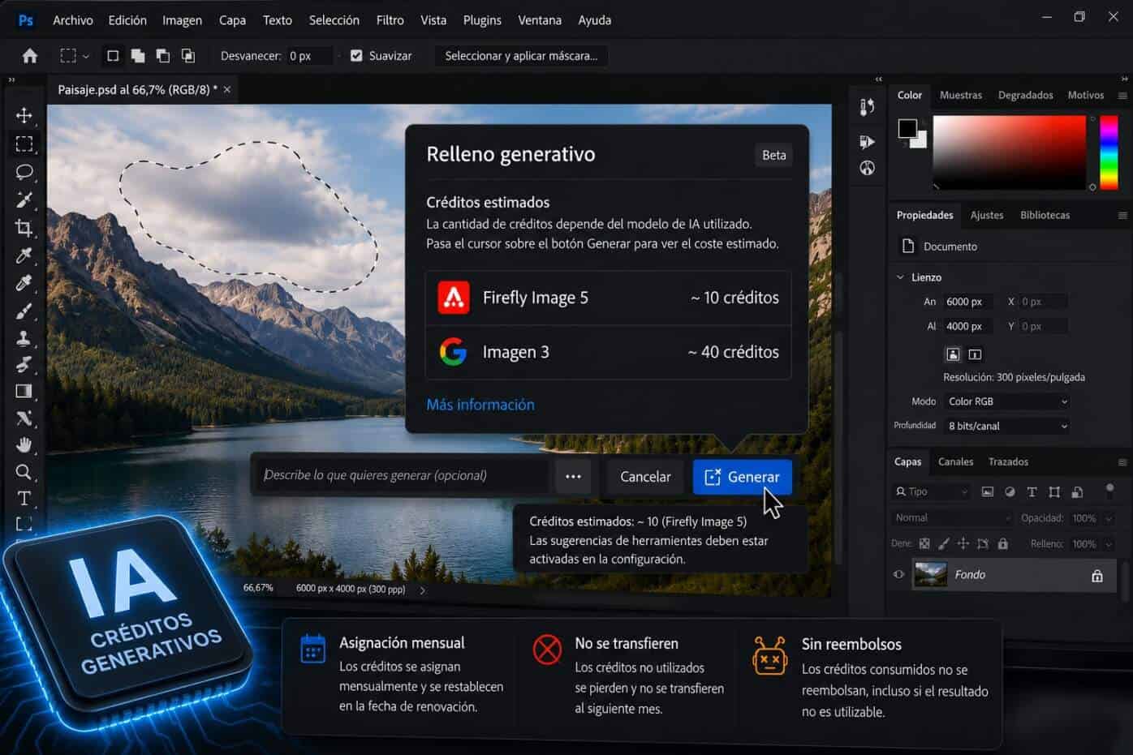
Task: Click the Fondo layer lock icon
Action: pos(1097,576)
